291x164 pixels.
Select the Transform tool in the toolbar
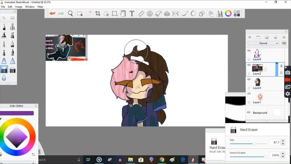(106, 14)
